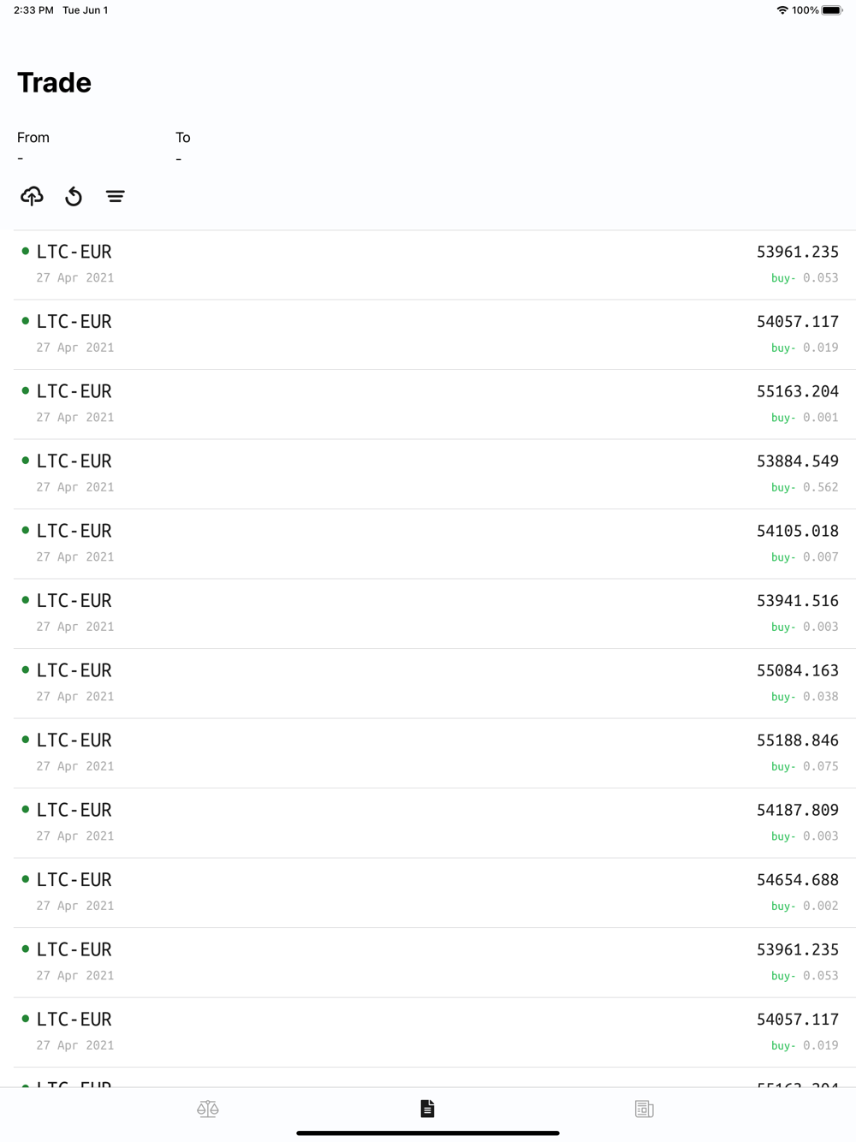Select the buy- 0.038 amount
The image size is (856, 1142).
point(805,697)
